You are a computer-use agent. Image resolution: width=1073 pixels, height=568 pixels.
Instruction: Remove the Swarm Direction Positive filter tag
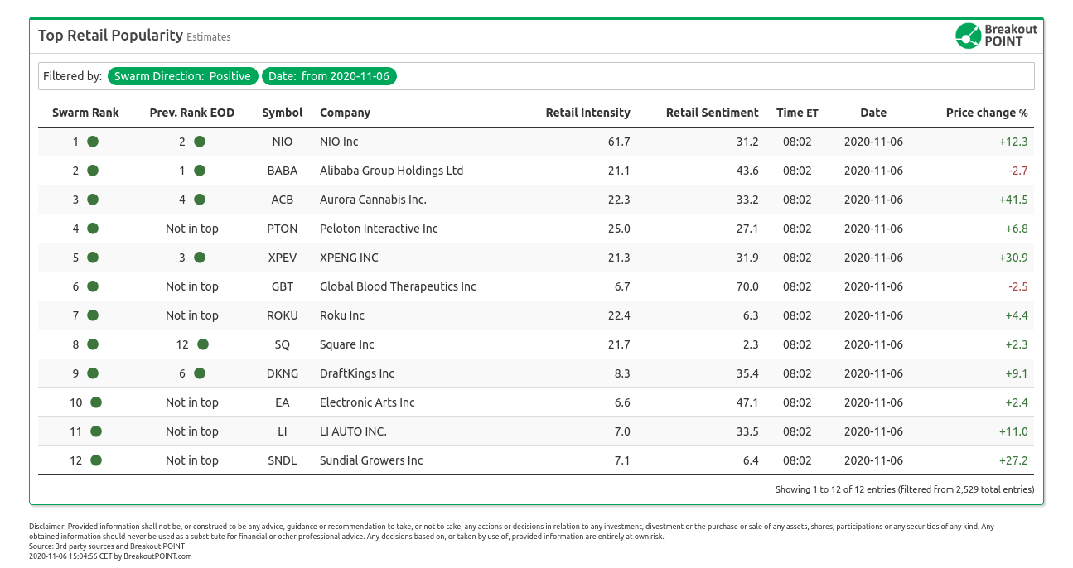click(x=182, y=76)
